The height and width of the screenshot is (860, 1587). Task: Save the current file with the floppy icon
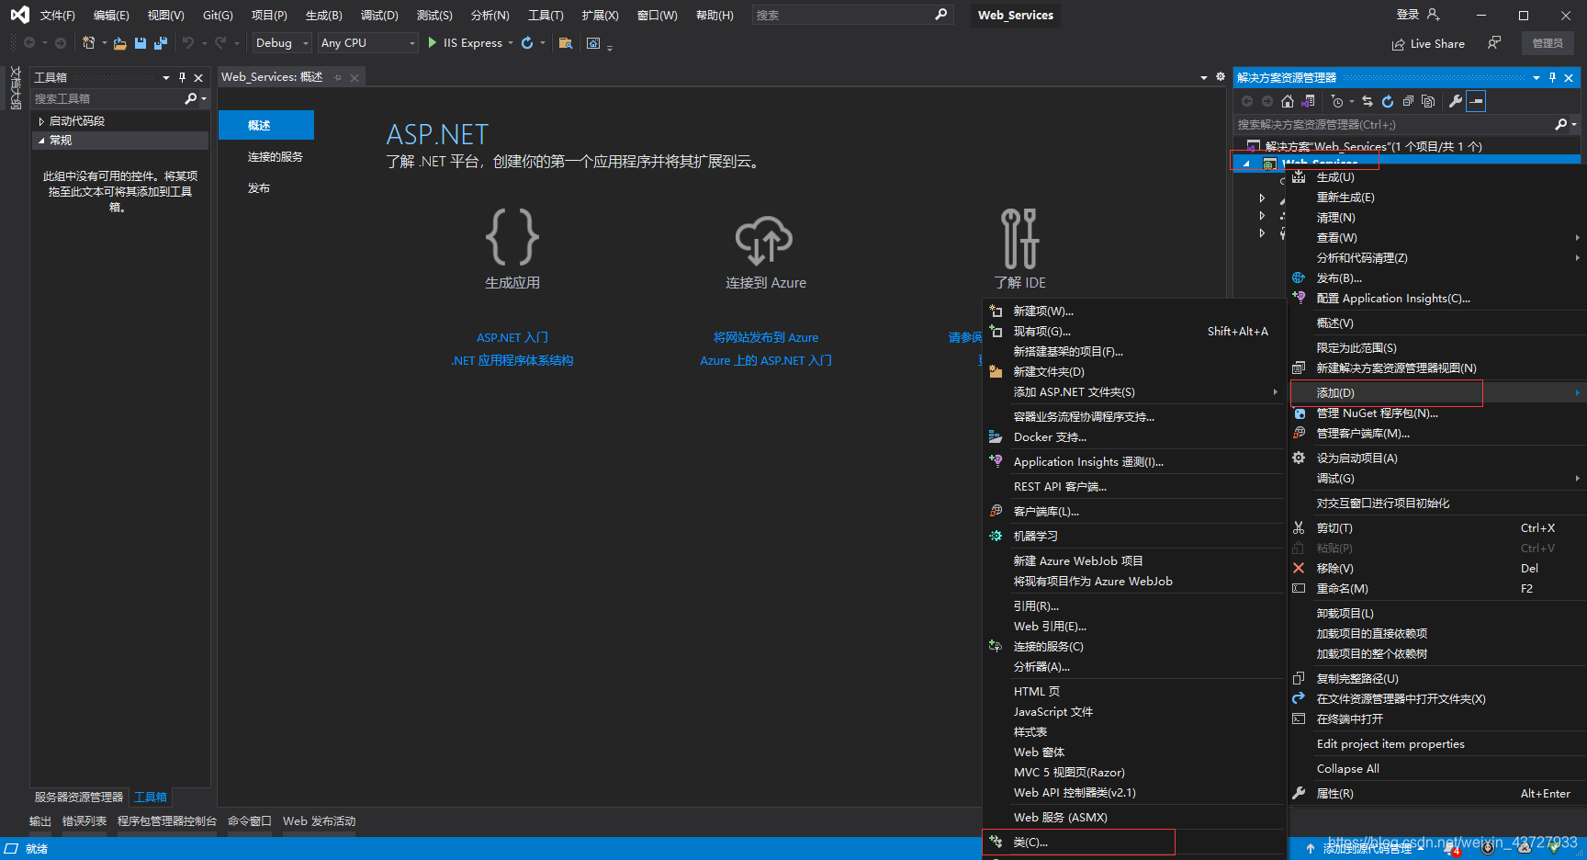(x=141, y=43)
